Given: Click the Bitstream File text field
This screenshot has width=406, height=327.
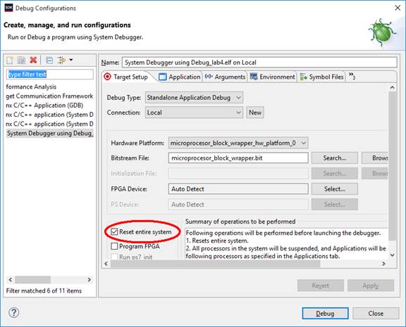Looking at the screenshot, I should pos(238,158).
